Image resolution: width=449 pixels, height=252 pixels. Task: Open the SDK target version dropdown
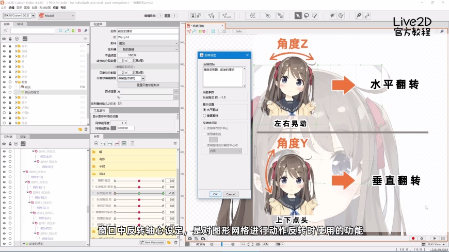pos(19,16)
